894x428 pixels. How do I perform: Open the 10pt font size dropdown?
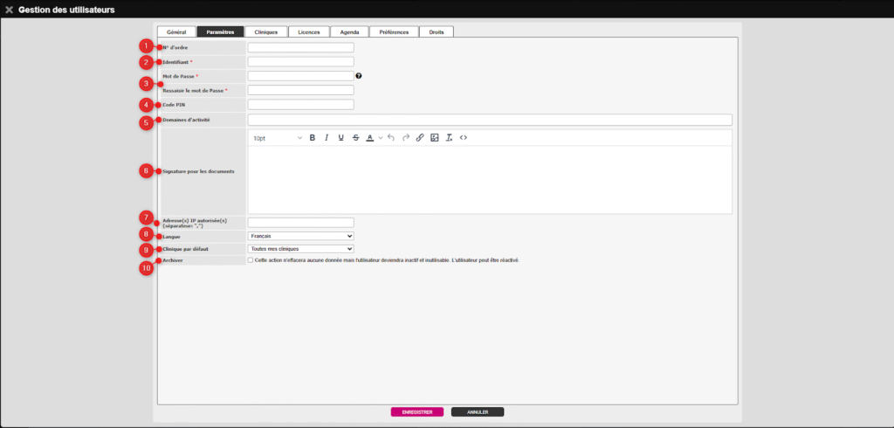click(277, 138)
